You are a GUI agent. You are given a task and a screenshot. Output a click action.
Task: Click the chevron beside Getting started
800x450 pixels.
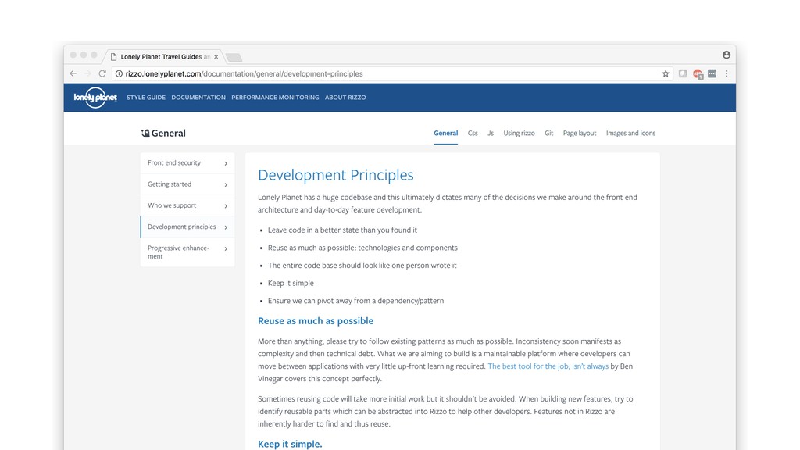[x=226, y=184]
